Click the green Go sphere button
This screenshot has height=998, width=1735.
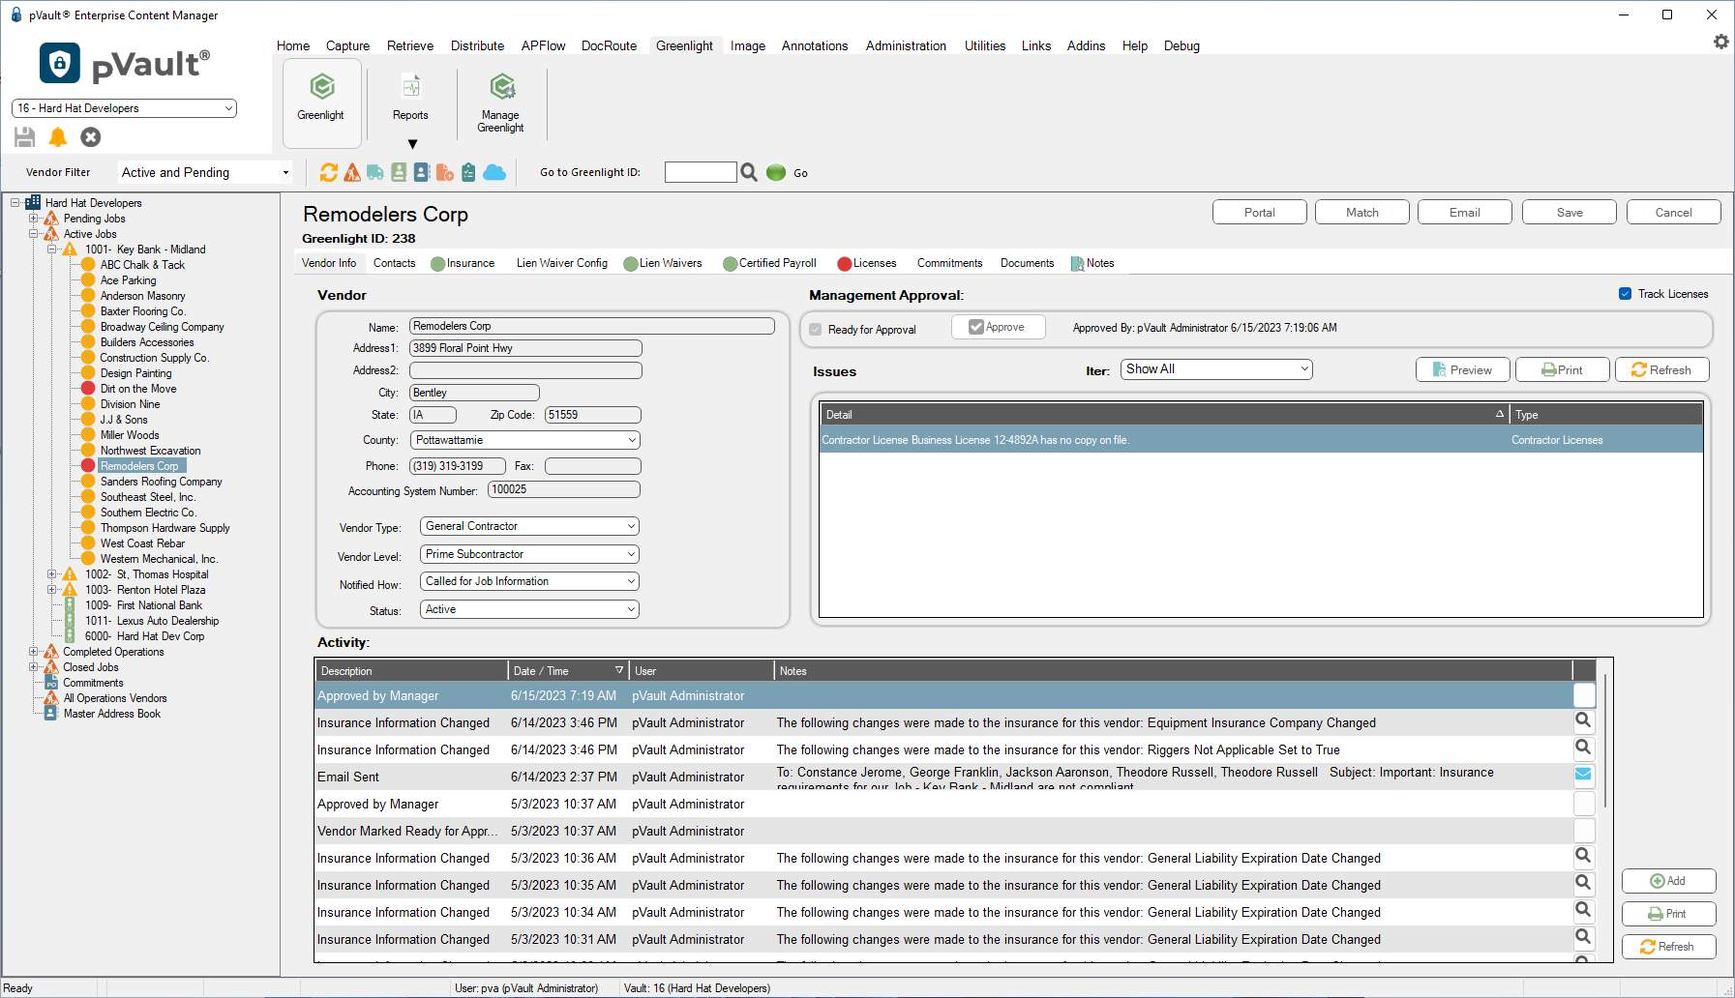coord(776,172)
